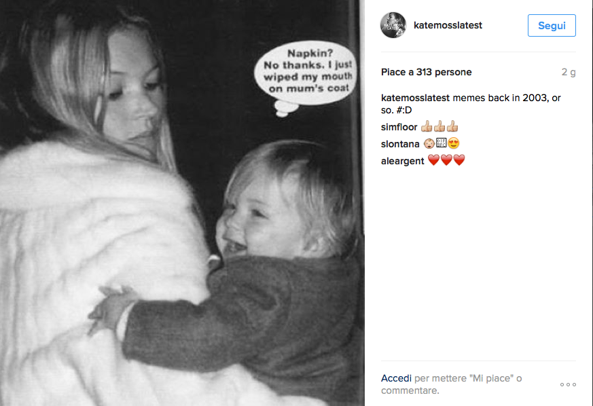Click the thumbs-up emojis in simfloor's comment
The width and height of the screenshot is (593, 406).
tap(439, 126)
